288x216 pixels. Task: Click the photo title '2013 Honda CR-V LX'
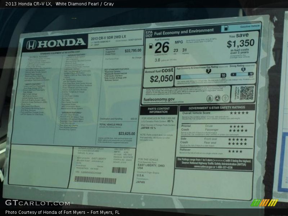coord(28,4)
